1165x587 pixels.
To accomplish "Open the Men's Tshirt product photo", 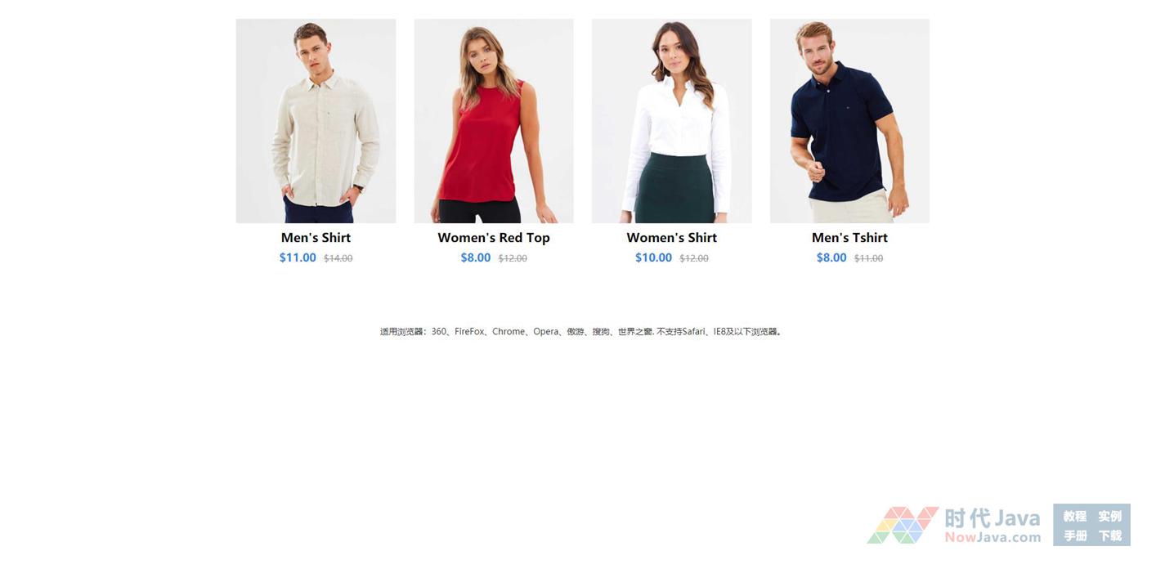I will [849, 121].
